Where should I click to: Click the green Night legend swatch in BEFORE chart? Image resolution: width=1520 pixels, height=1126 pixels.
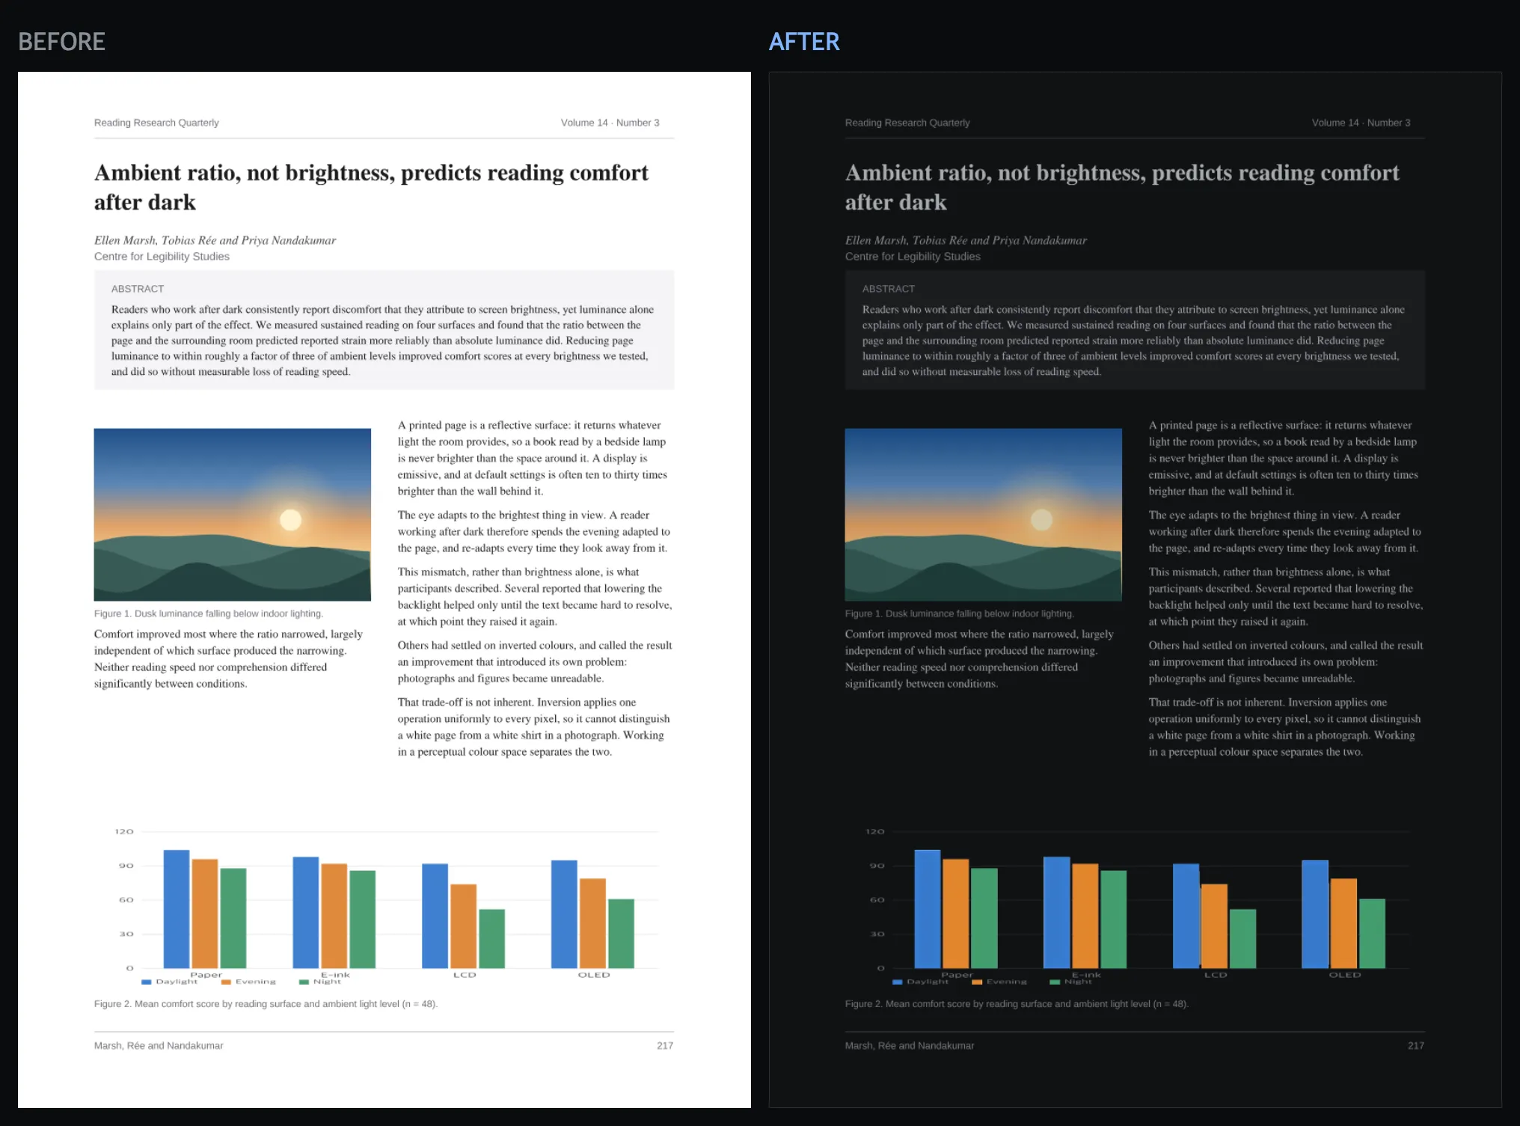coord(304,982)
